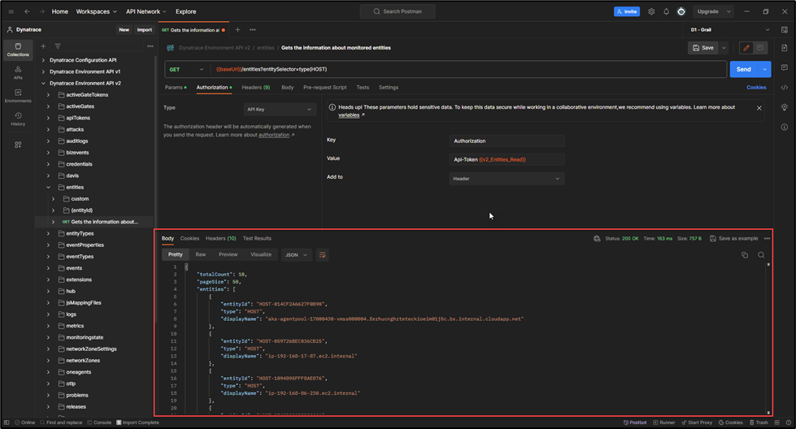
Task: Open the notifications bell
Action: tap(666, 12)
